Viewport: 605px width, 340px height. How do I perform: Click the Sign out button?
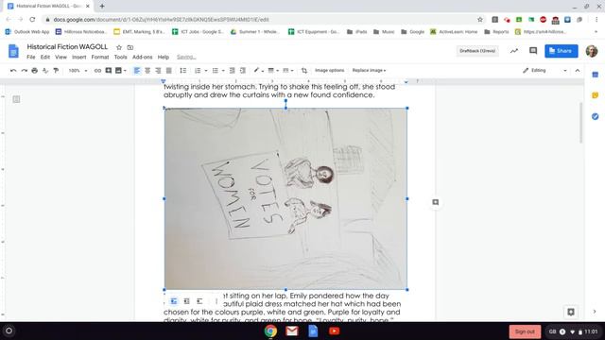pyautogui.click(x=525, y=331)
